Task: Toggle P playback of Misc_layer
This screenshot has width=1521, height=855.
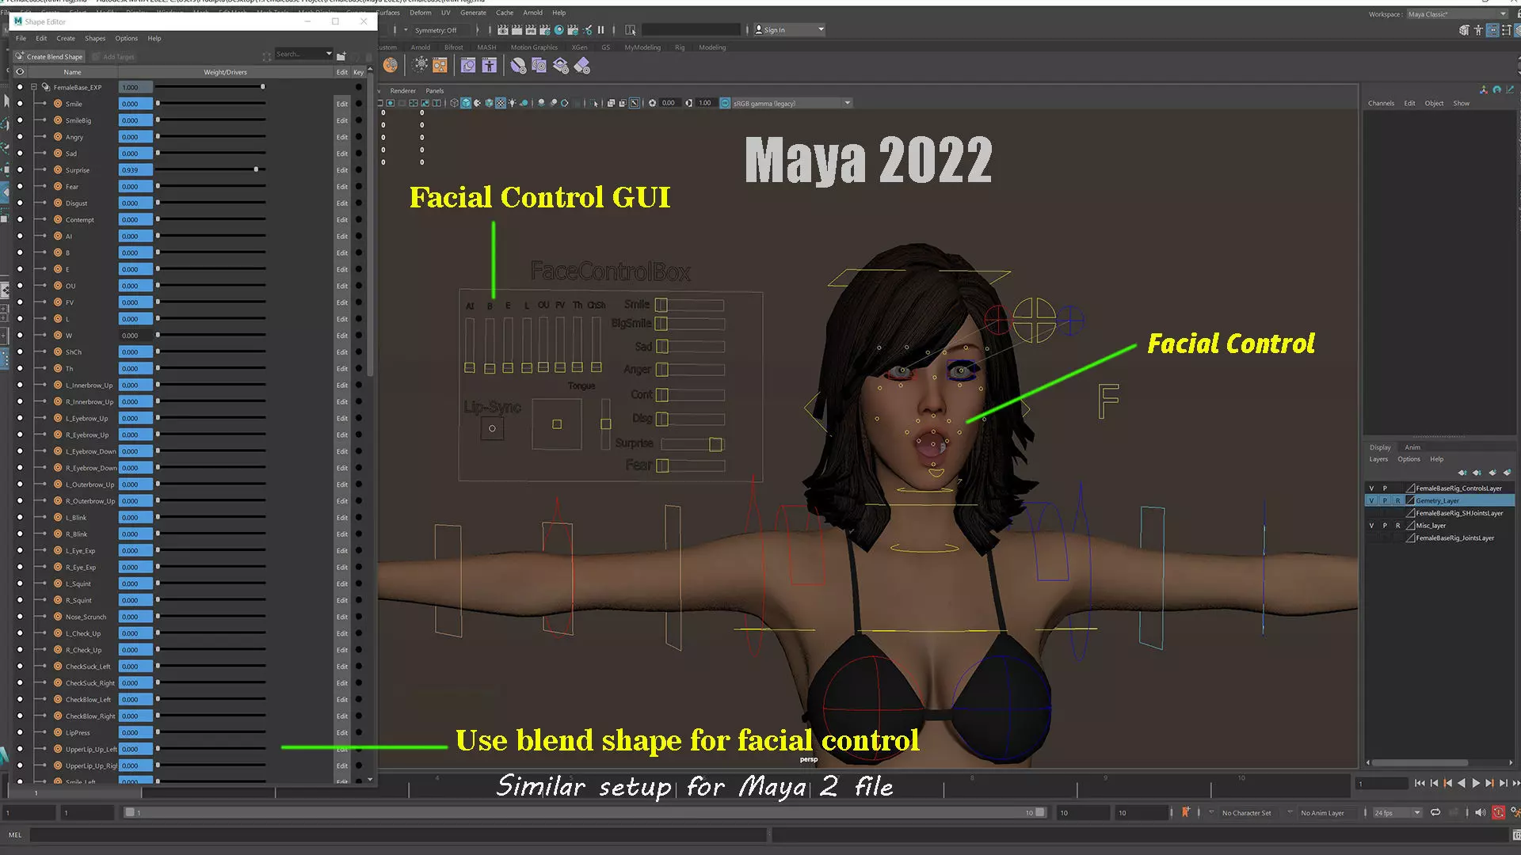Action: [1385, 526]
